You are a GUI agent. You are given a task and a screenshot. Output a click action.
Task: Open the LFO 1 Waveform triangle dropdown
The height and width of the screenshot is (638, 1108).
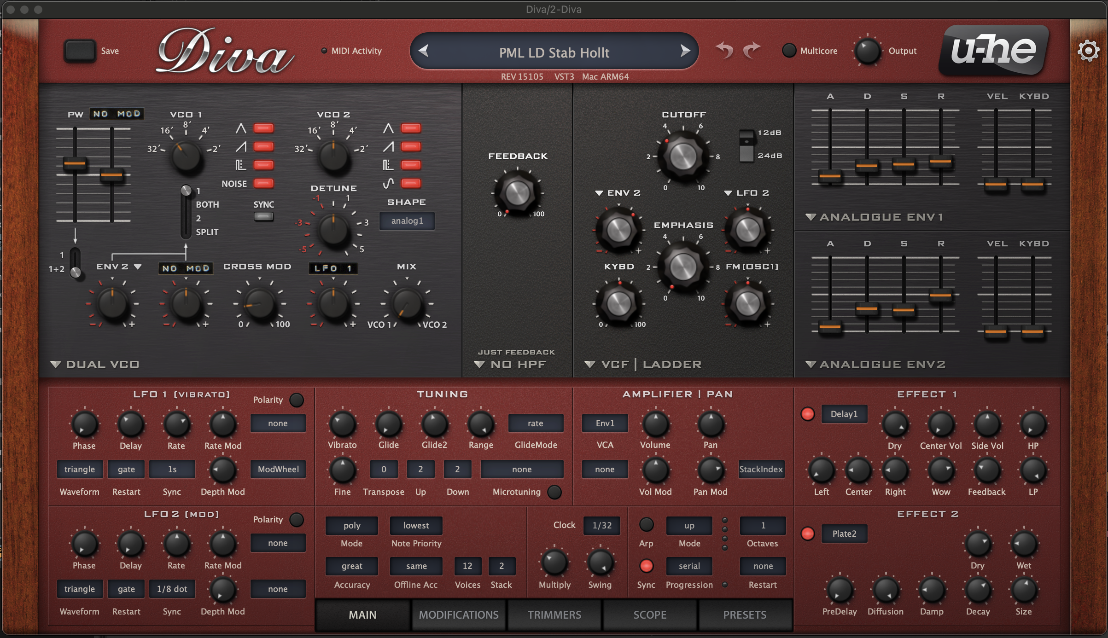click(x=80, y=469)
